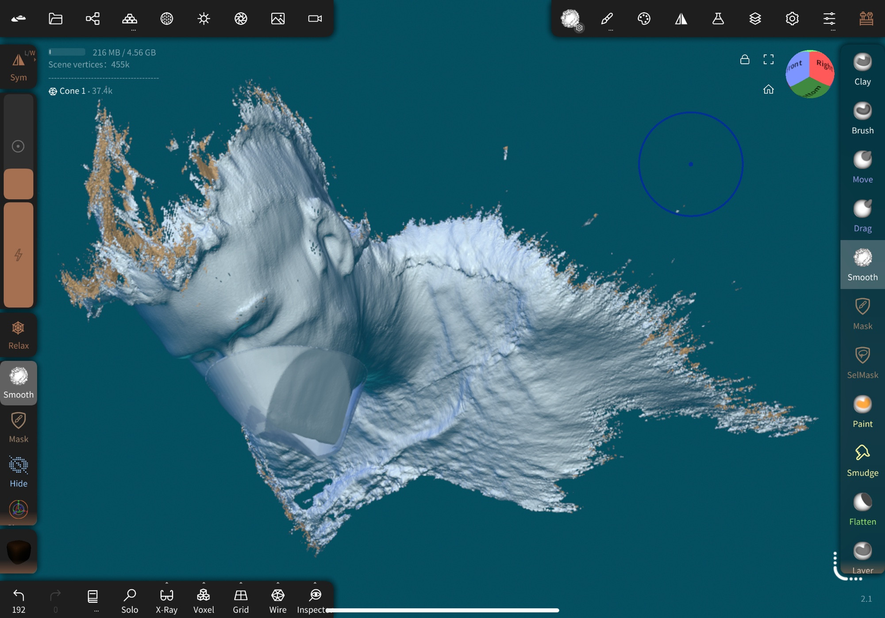Select the Layer tool
This screenshot has width=885, height=618.
tap(862, 557)
